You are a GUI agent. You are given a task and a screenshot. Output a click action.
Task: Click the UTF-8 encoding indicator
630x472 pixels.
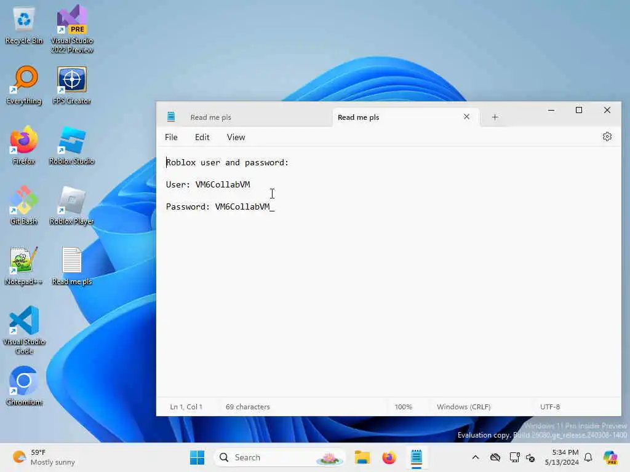[x=550, y=407]
